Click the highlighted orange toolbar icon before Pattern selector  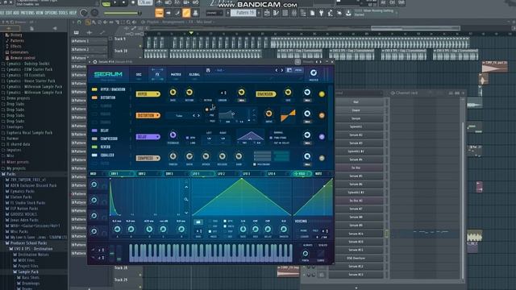coord(186,13)
